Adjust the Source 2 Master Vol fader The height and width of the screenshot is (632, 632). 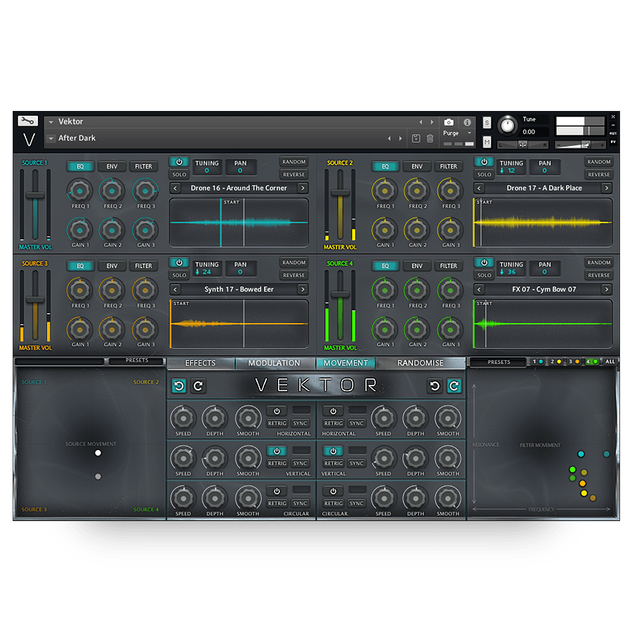[x=341, y=194]
